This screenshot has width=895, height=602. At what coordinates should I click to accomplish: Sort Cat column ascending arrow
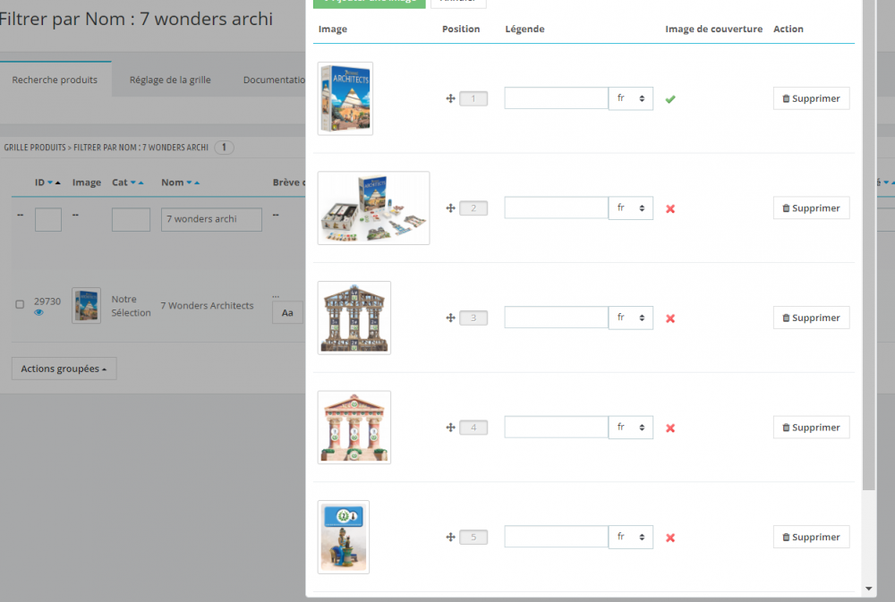coord(141,182)
